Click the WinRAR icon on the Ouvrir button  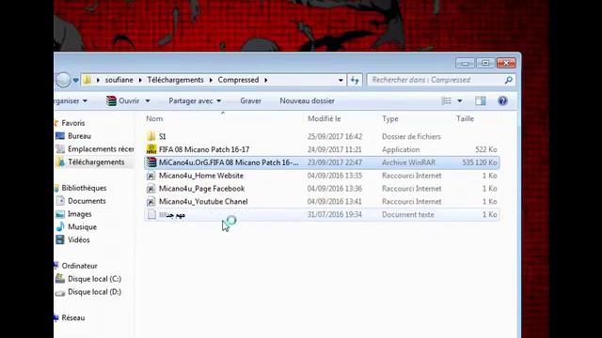coord(111,100)
